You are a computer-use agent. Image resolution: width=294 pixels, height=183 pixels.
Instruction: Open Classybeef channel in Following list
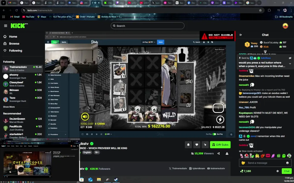pos(22,84)
